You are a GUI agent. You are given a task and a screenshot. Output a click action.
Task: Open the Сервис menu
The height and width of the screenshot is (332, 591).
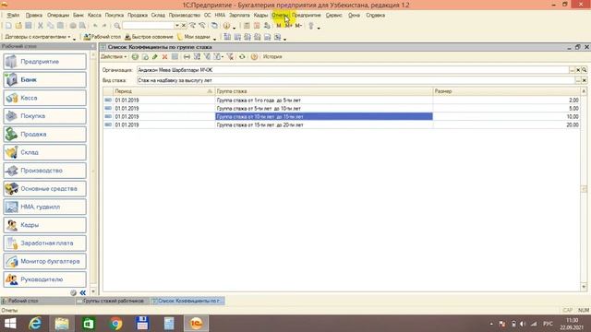334,16
